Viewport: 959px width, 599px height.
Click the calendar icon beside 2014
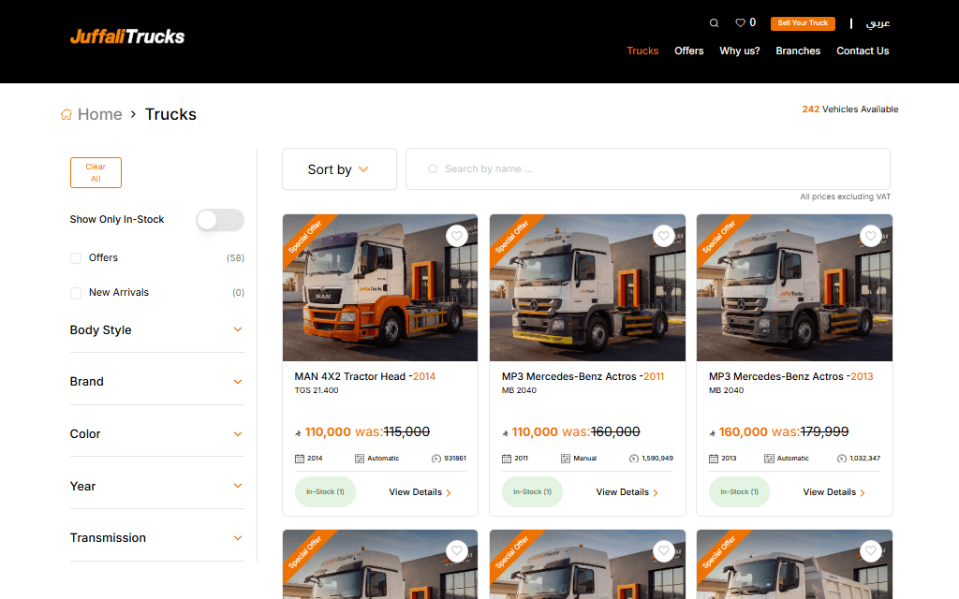(x=300, y=459)
